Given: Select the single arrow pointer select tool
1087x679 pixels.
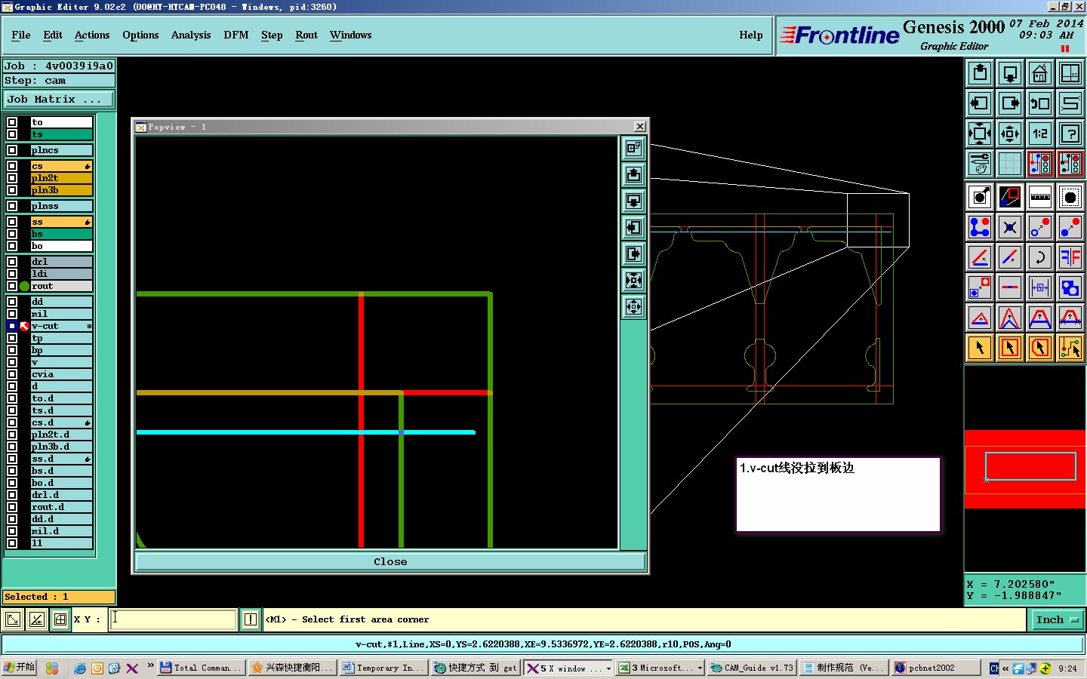Looking at the screenshot, I should pos(980,348).
